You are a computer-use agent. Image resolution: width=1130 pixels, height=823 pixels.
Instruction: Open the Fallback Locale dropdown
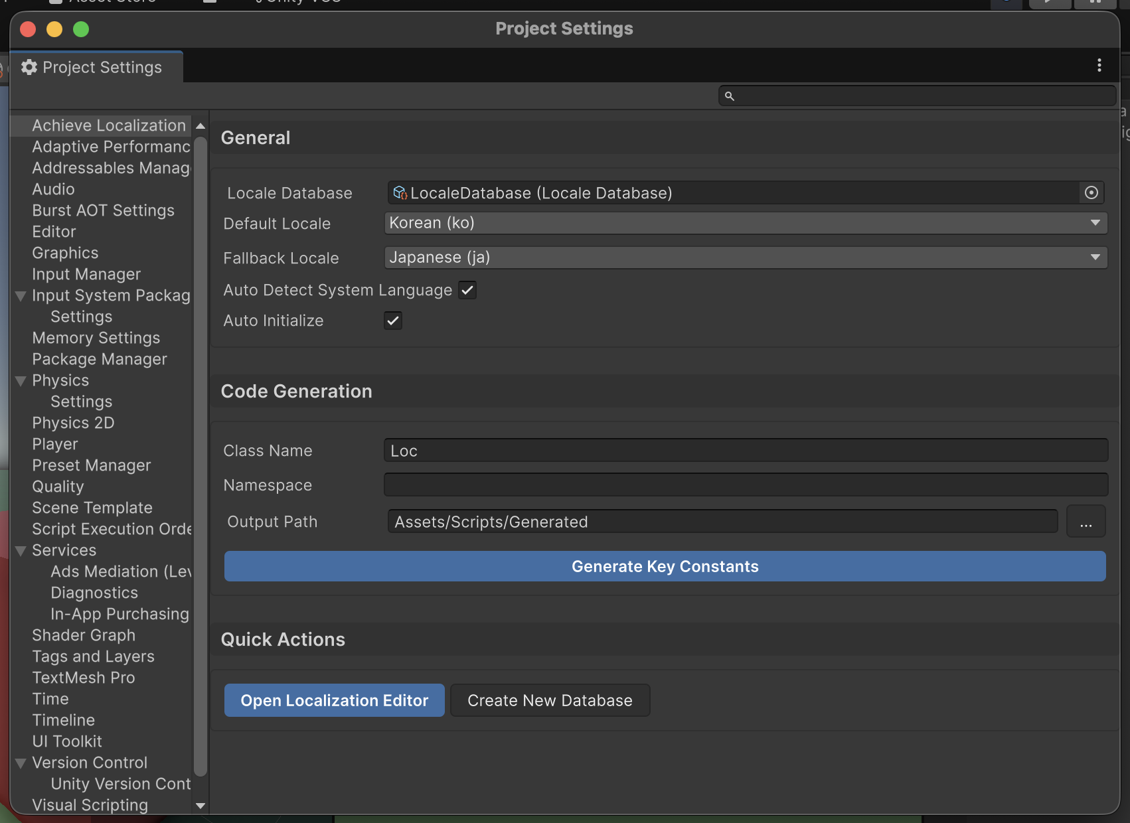(x=745, y=258)
